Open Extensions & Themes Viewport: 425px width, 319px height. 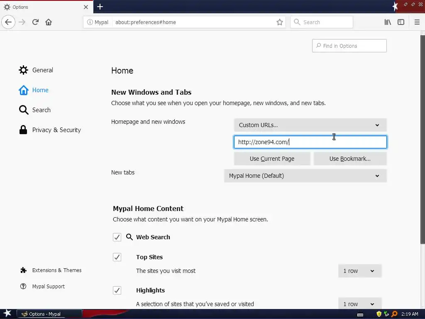51,270
